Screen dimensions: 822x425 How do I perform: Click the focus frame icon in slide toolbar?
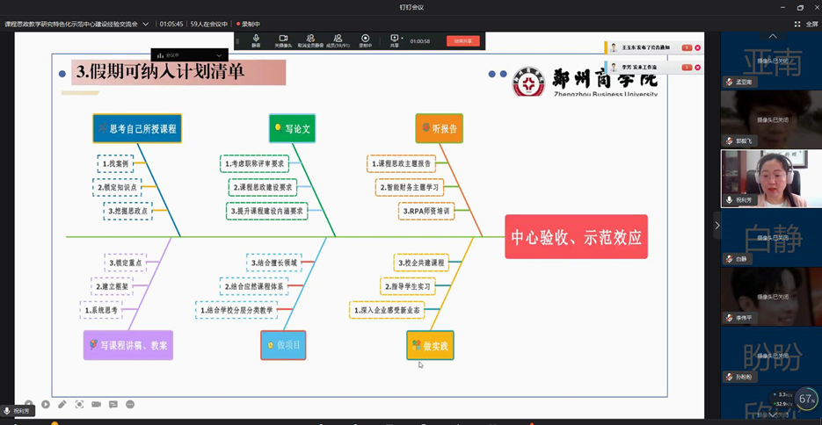pos(79,405)
